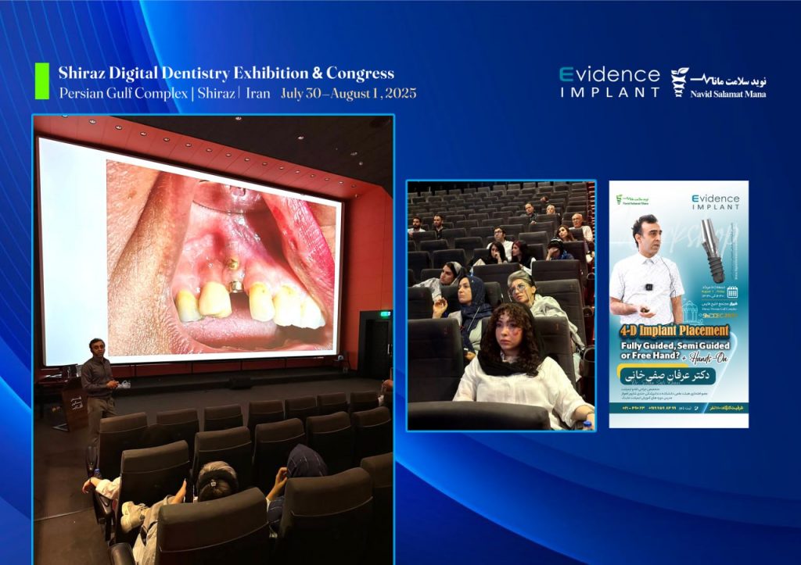This screenshot has height=565, width=801.
Task: Click the 'Persian Gulf Complex' venue text
Action: click(x=123, y=94)
